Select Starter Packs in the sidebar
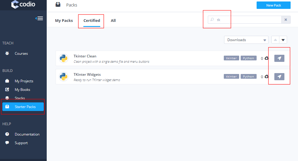 pos(23,107)
